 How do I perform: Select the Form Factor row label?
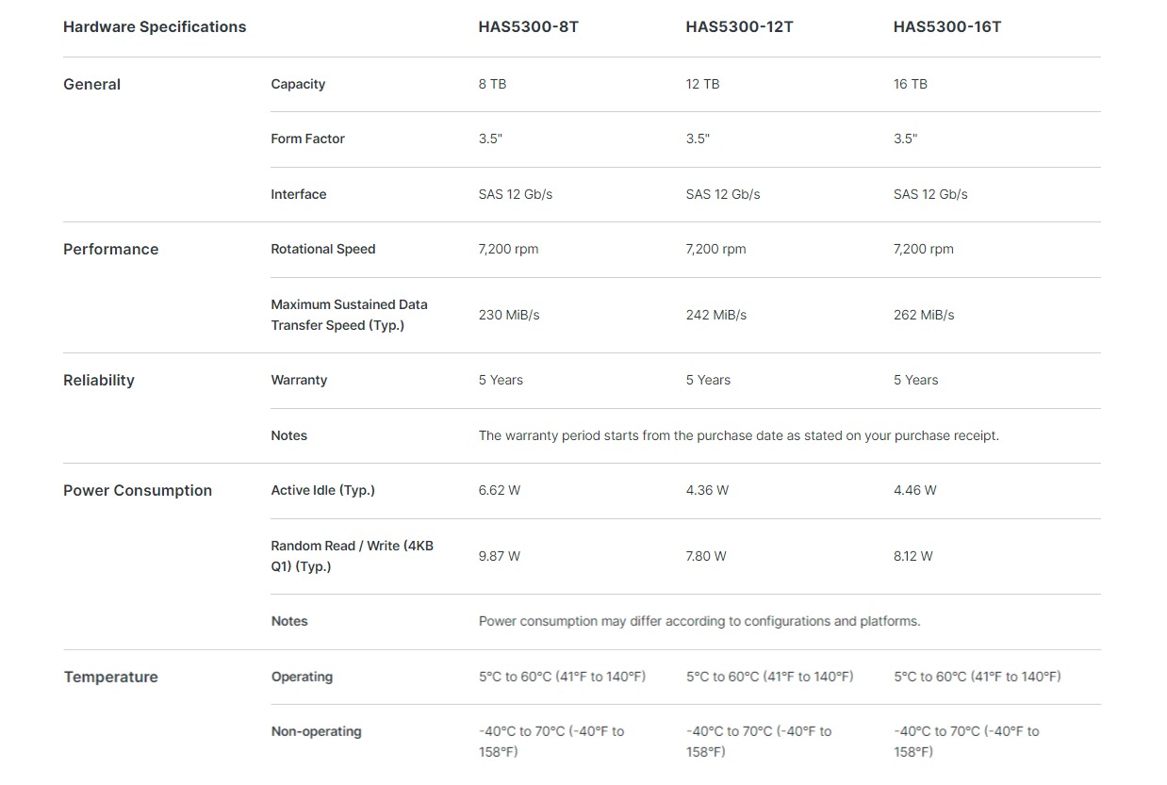tap(307, 139)
